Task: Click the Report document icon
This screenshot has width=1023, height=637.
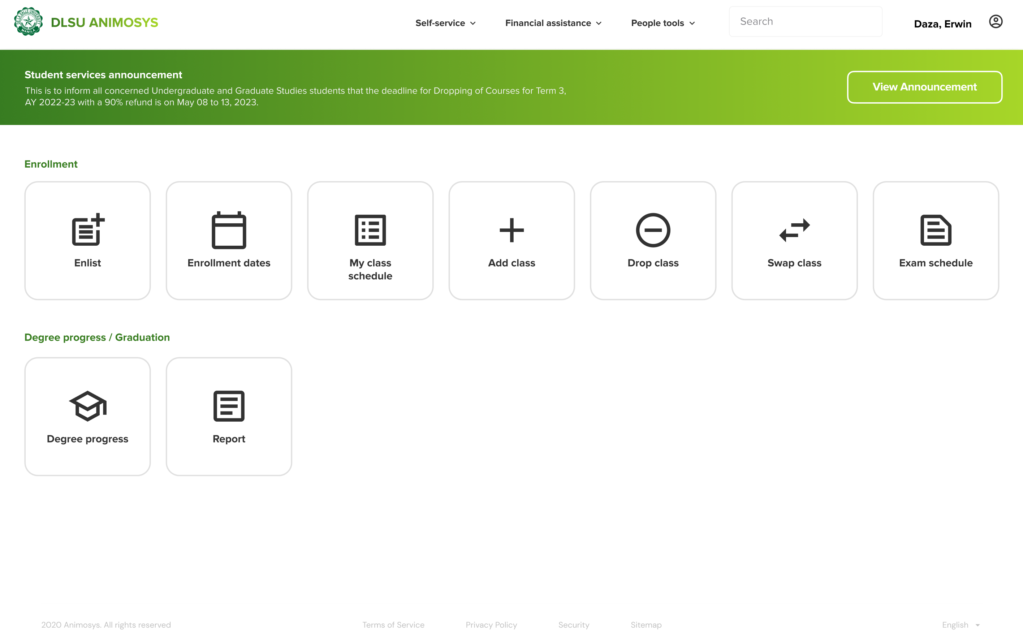Action: [x=229, y=406]
